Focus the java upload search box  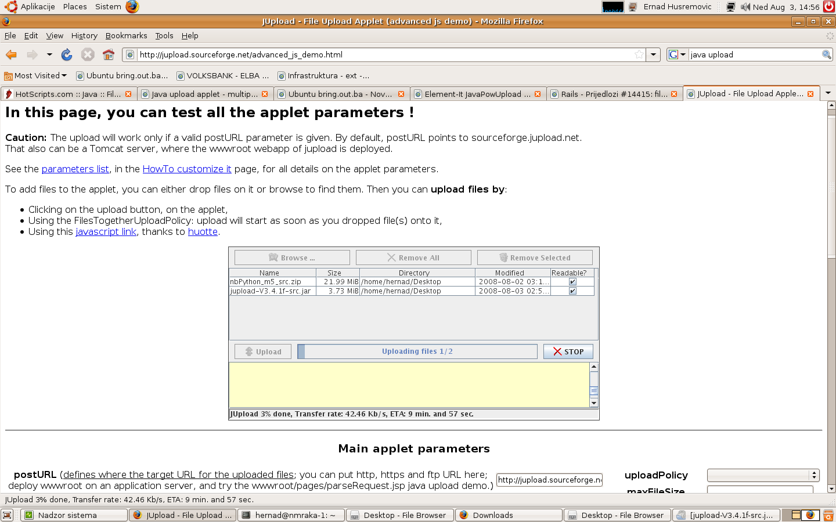click(x=755, y=55)
